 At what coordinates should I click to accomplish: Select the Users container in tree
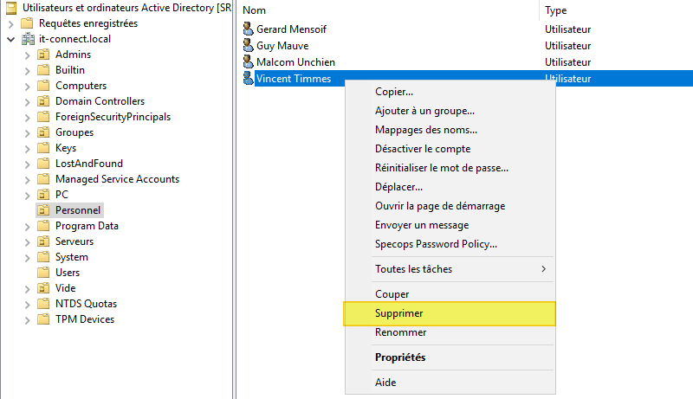click(x=68, y=273)
